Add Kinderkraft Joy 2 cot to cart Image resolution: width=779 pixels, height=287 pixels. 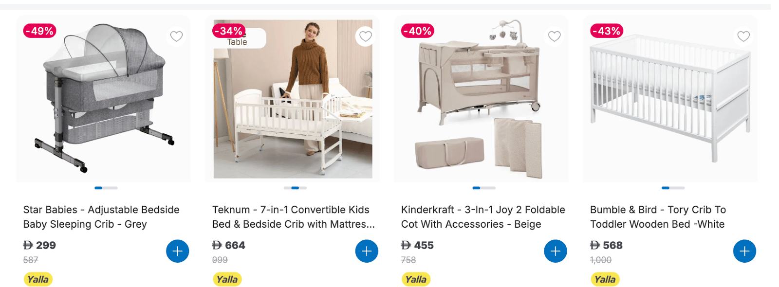556,251
